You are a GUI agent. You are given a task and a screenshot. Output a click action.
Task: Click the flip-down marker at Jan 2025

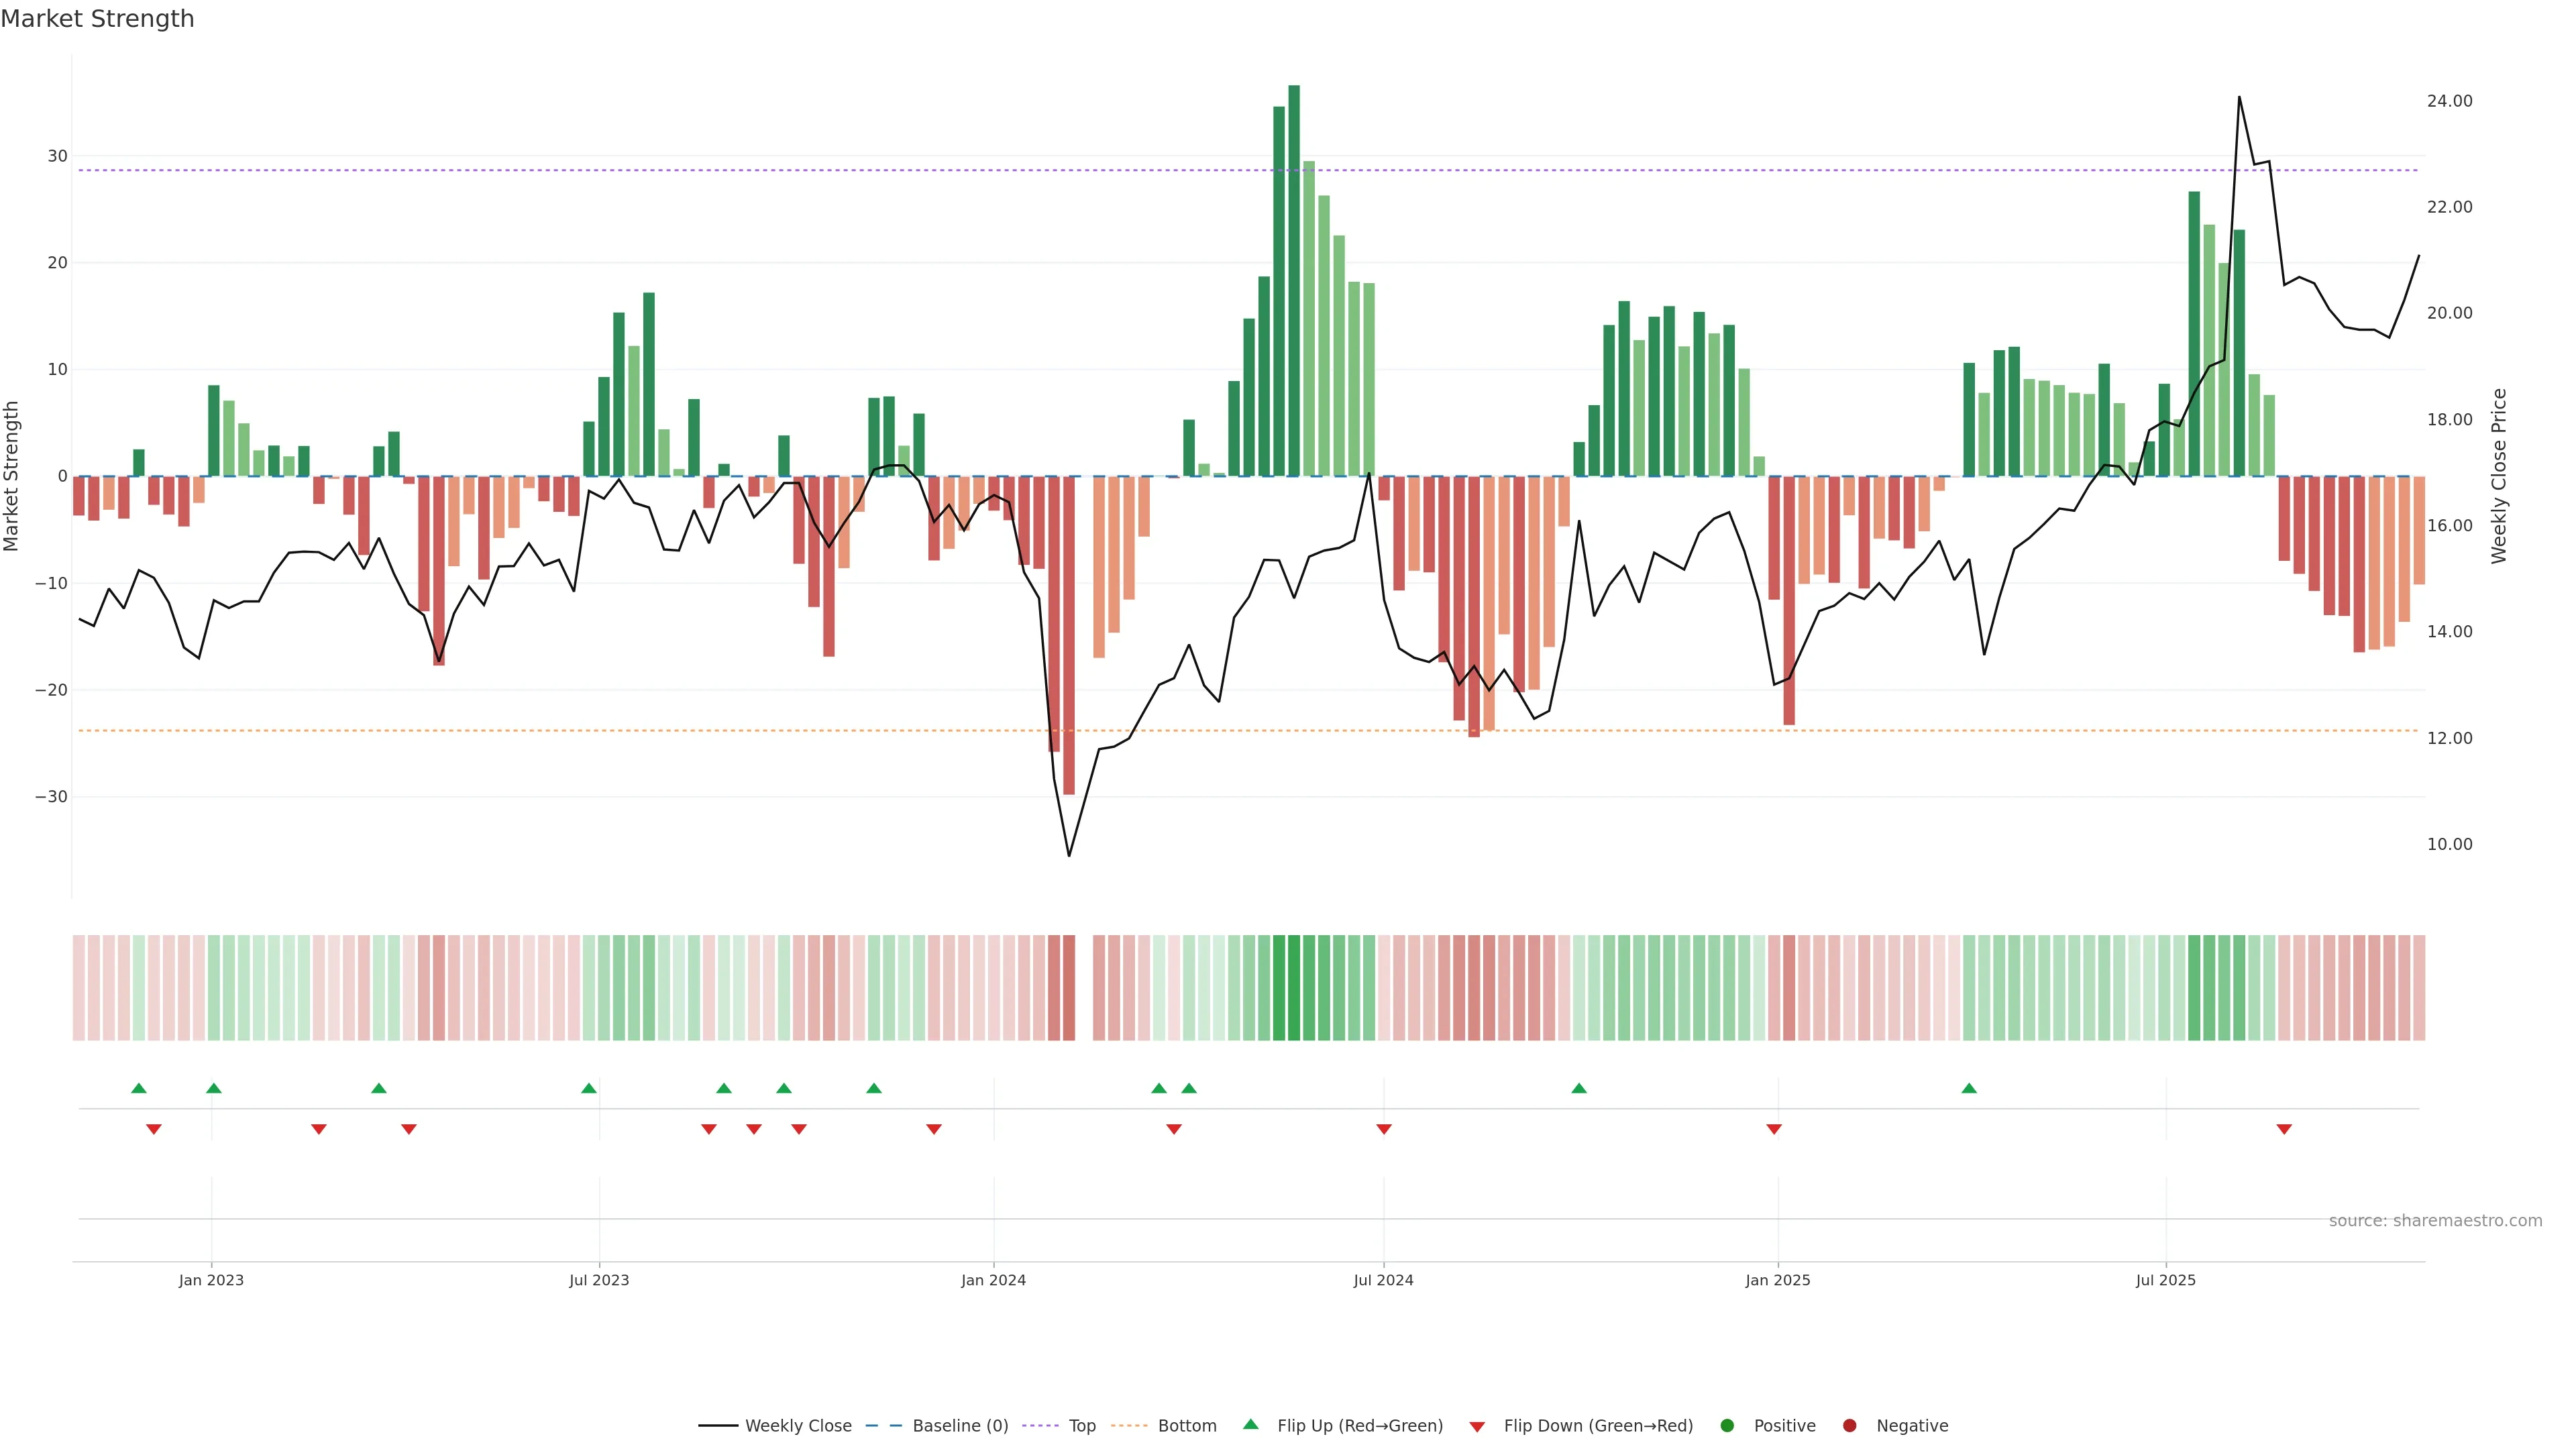[x=1774, y=1129]
